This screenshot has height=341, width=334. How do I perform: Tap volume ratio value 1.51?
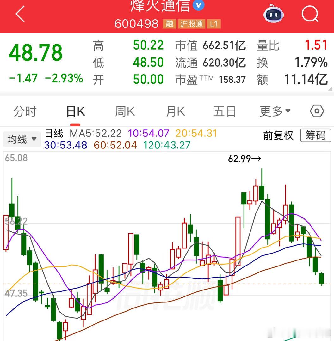pos(316,45)
